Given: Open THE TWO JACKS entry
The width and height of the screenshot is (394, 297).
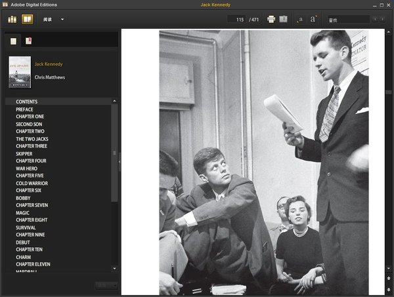Looking at the screenshot, I should click(x=32, y=139).
